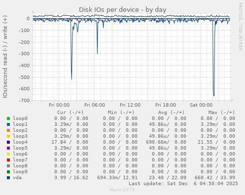Click the -700 y-axis label
The image size is (245, 195).
[24, 100]
